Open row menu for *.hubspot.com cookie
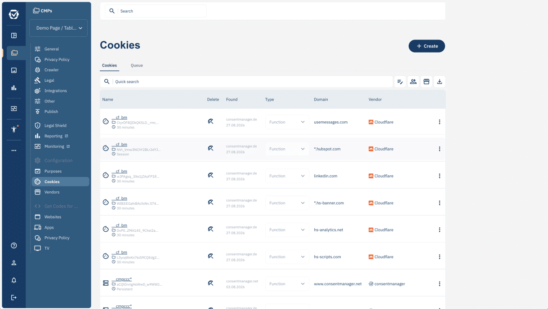Viewport: 548px width, 309px height. (439, 149)
